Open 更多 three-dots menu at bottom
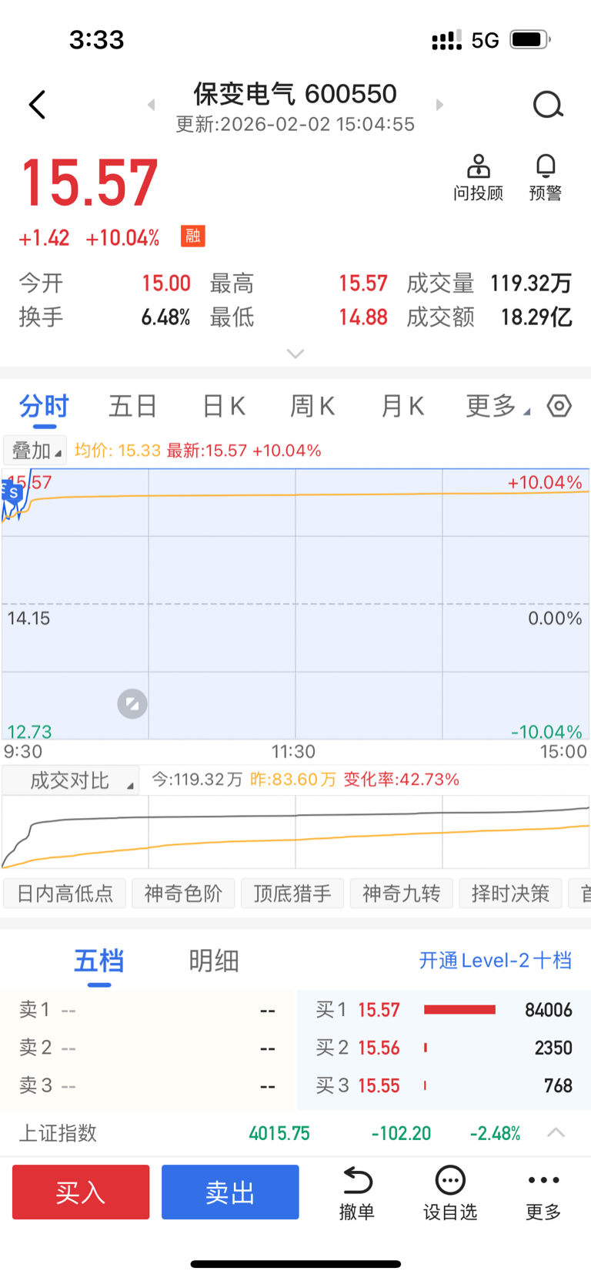Image resolution: width=591 pixels, height=1281 pixels. pyautogui.click(x=543, y=1193)
